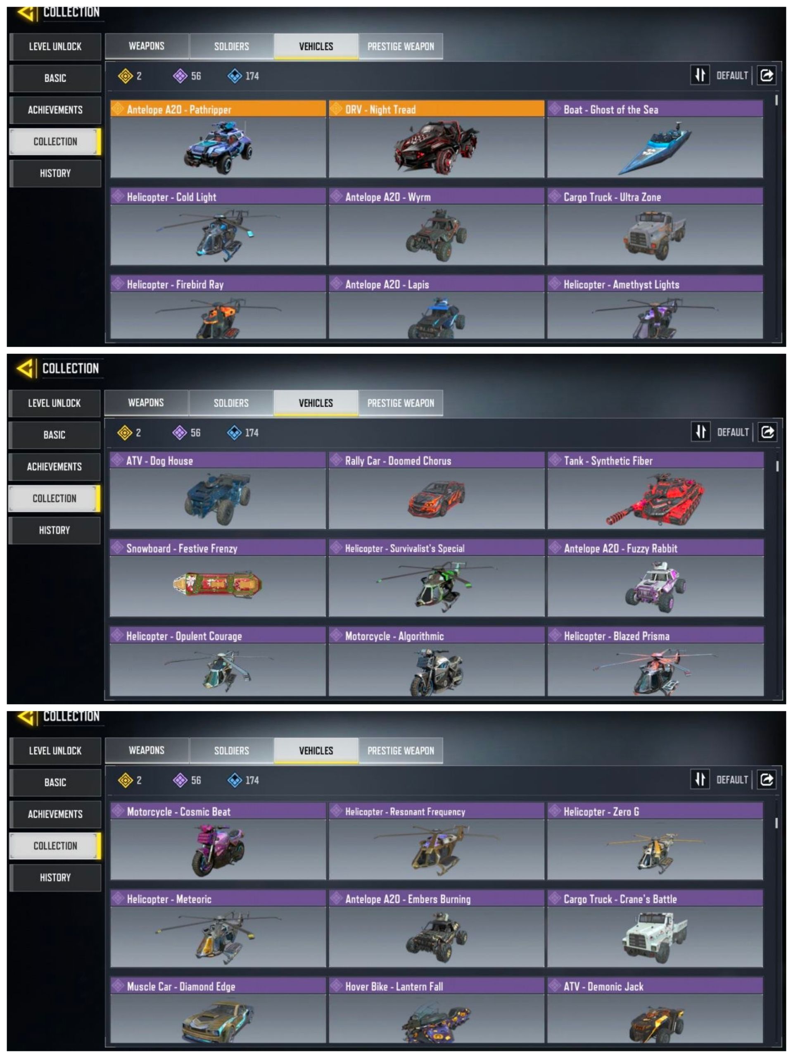793x1058 pixels.
Task: Click the yellow back arrow beside the fully visible COLLECTION title
Action: click(26, 368)
